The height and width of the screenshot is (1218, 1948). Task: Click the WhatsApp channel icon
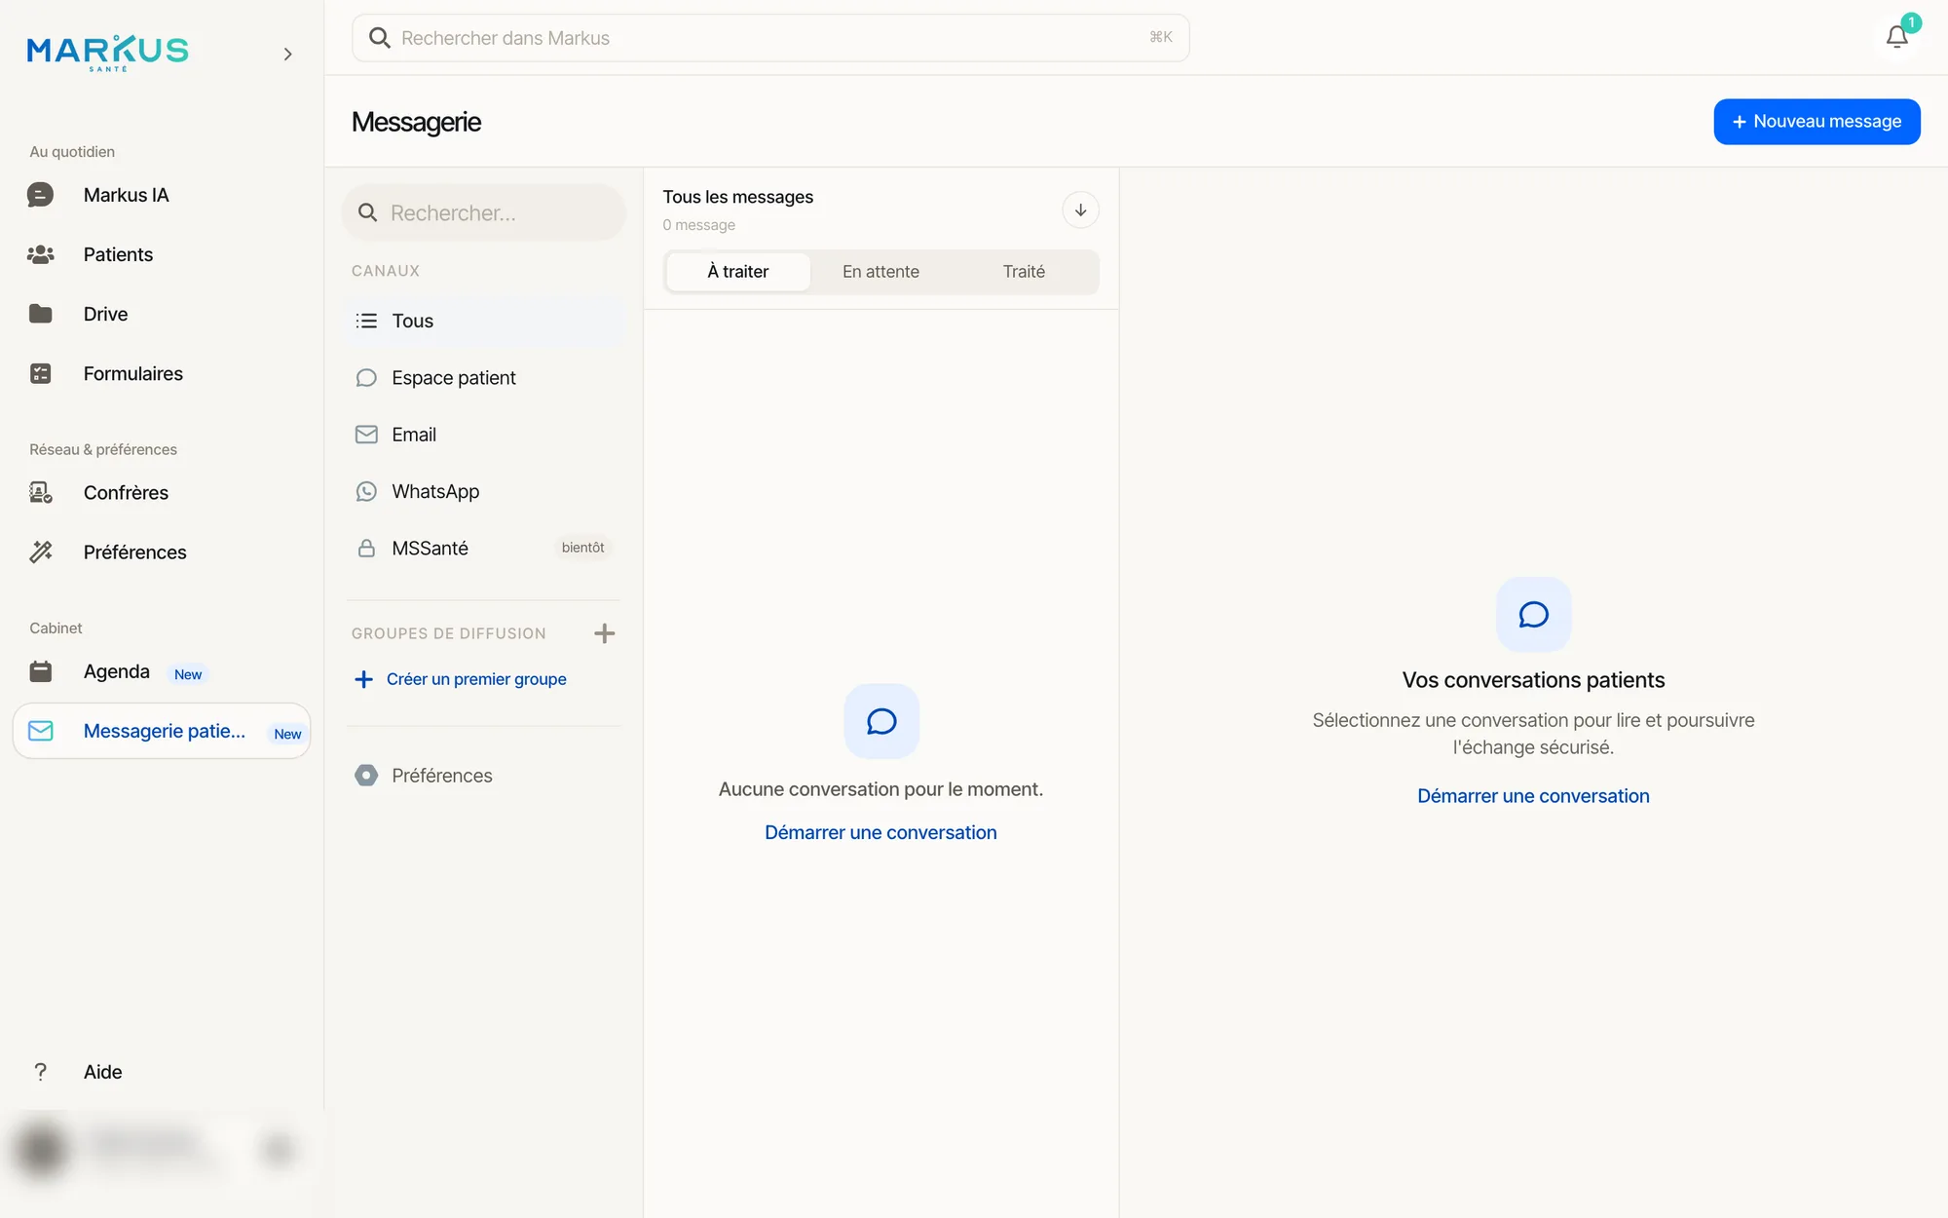coord(366,491)
